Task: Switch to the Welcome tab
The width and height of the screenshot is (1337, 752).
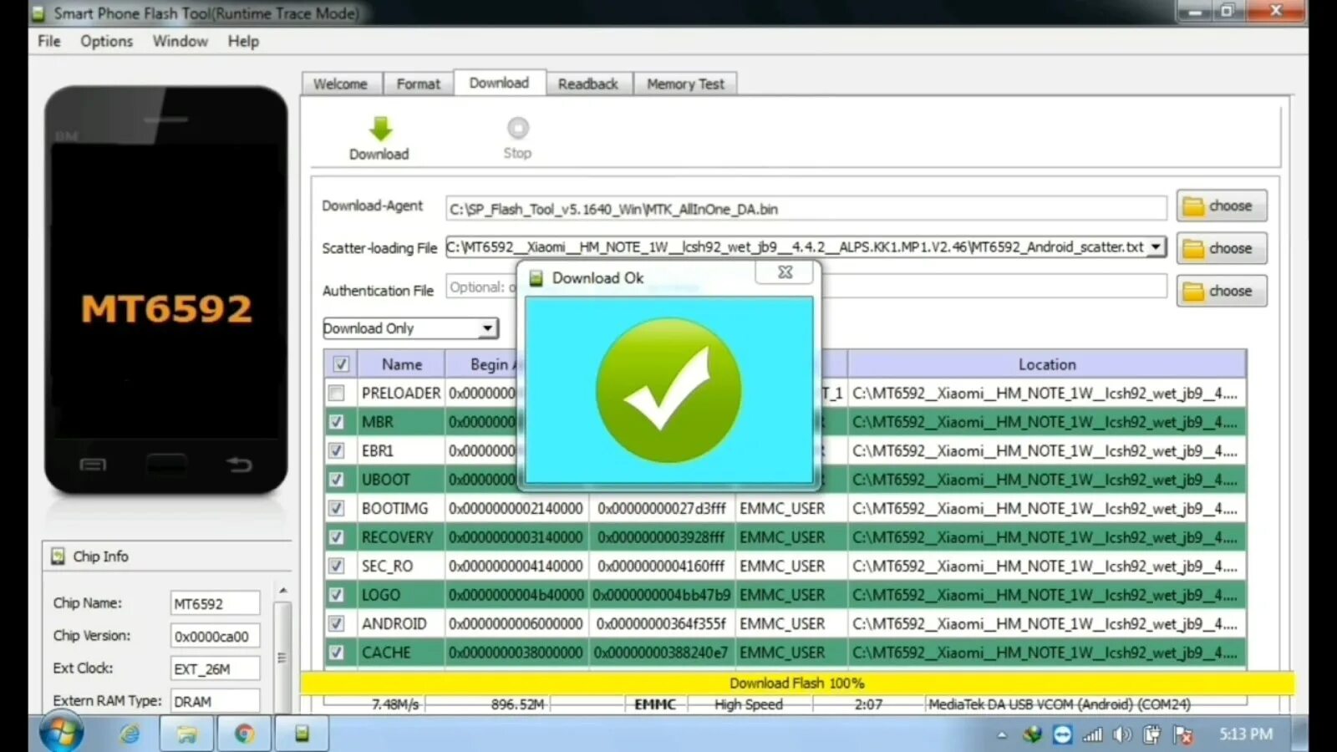Action: pyautogui.click(x=341, y=84)
